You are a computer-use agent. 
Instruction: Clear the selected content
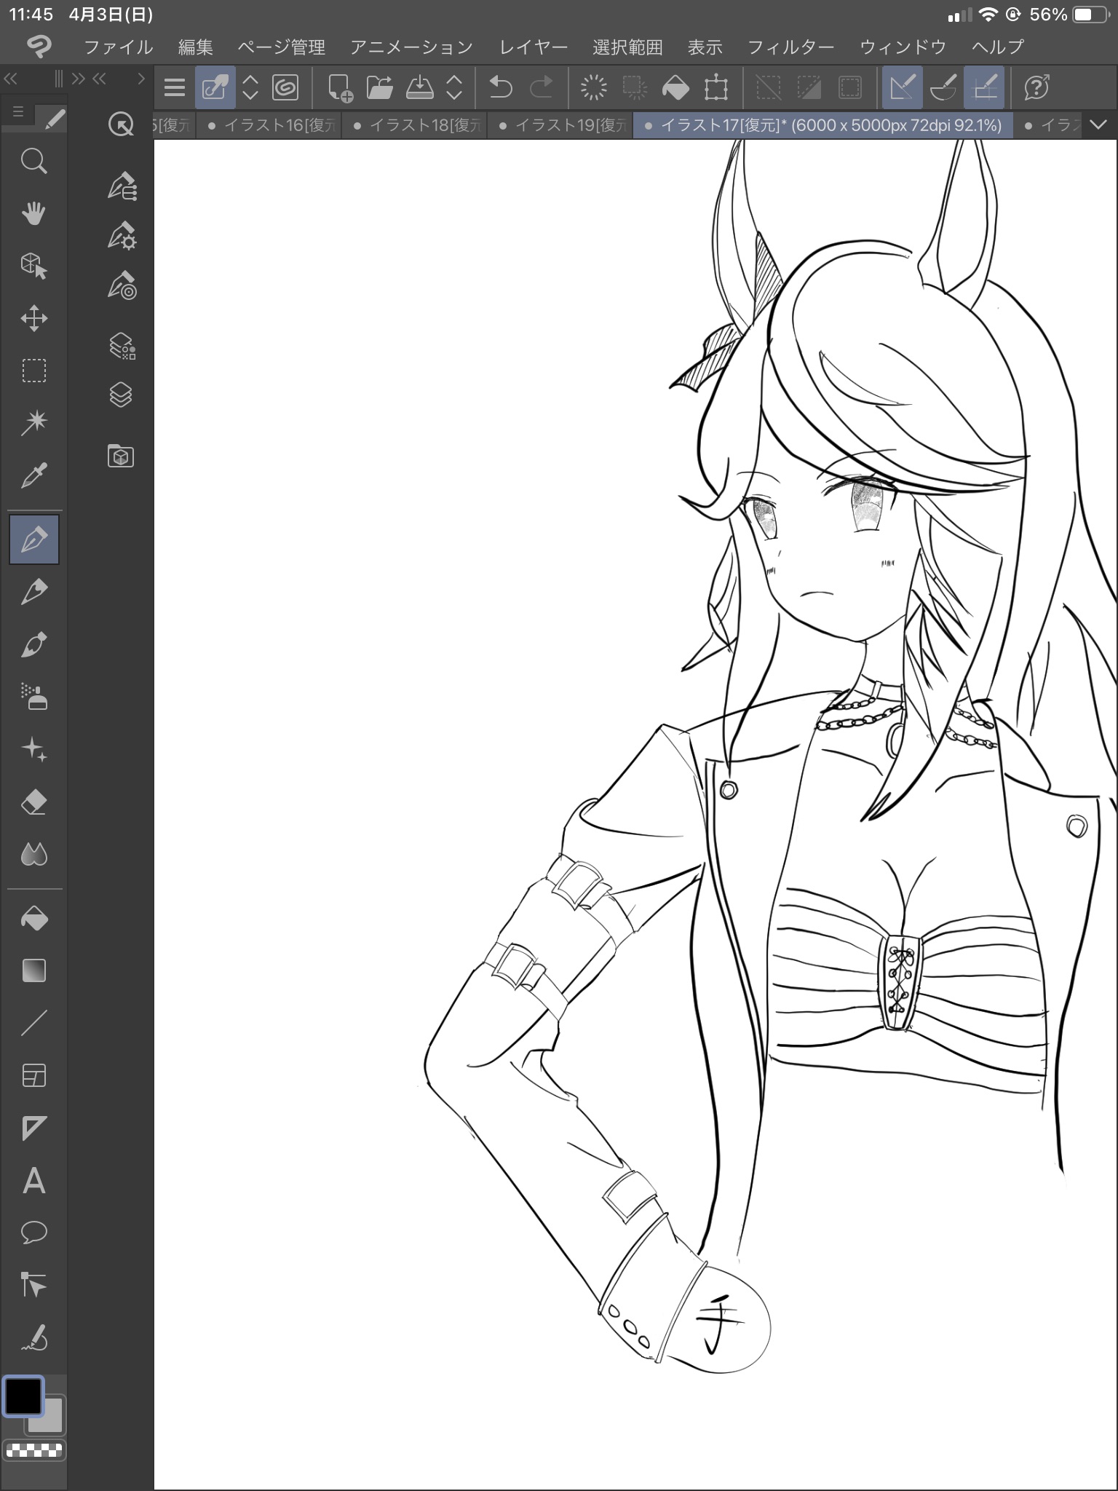point(594,88)
